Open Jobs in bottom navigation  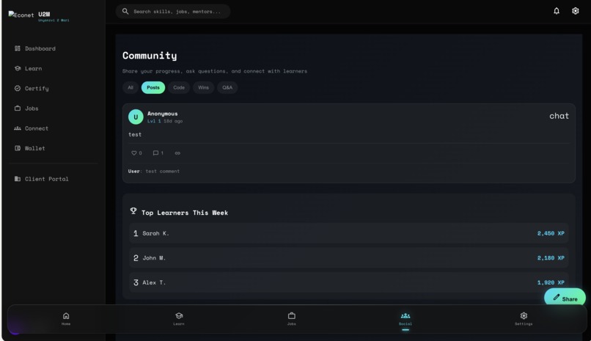[x=292, y=319]
